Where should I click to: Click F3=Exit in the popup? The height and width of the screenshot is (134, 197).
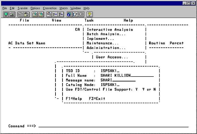point(97,99)
